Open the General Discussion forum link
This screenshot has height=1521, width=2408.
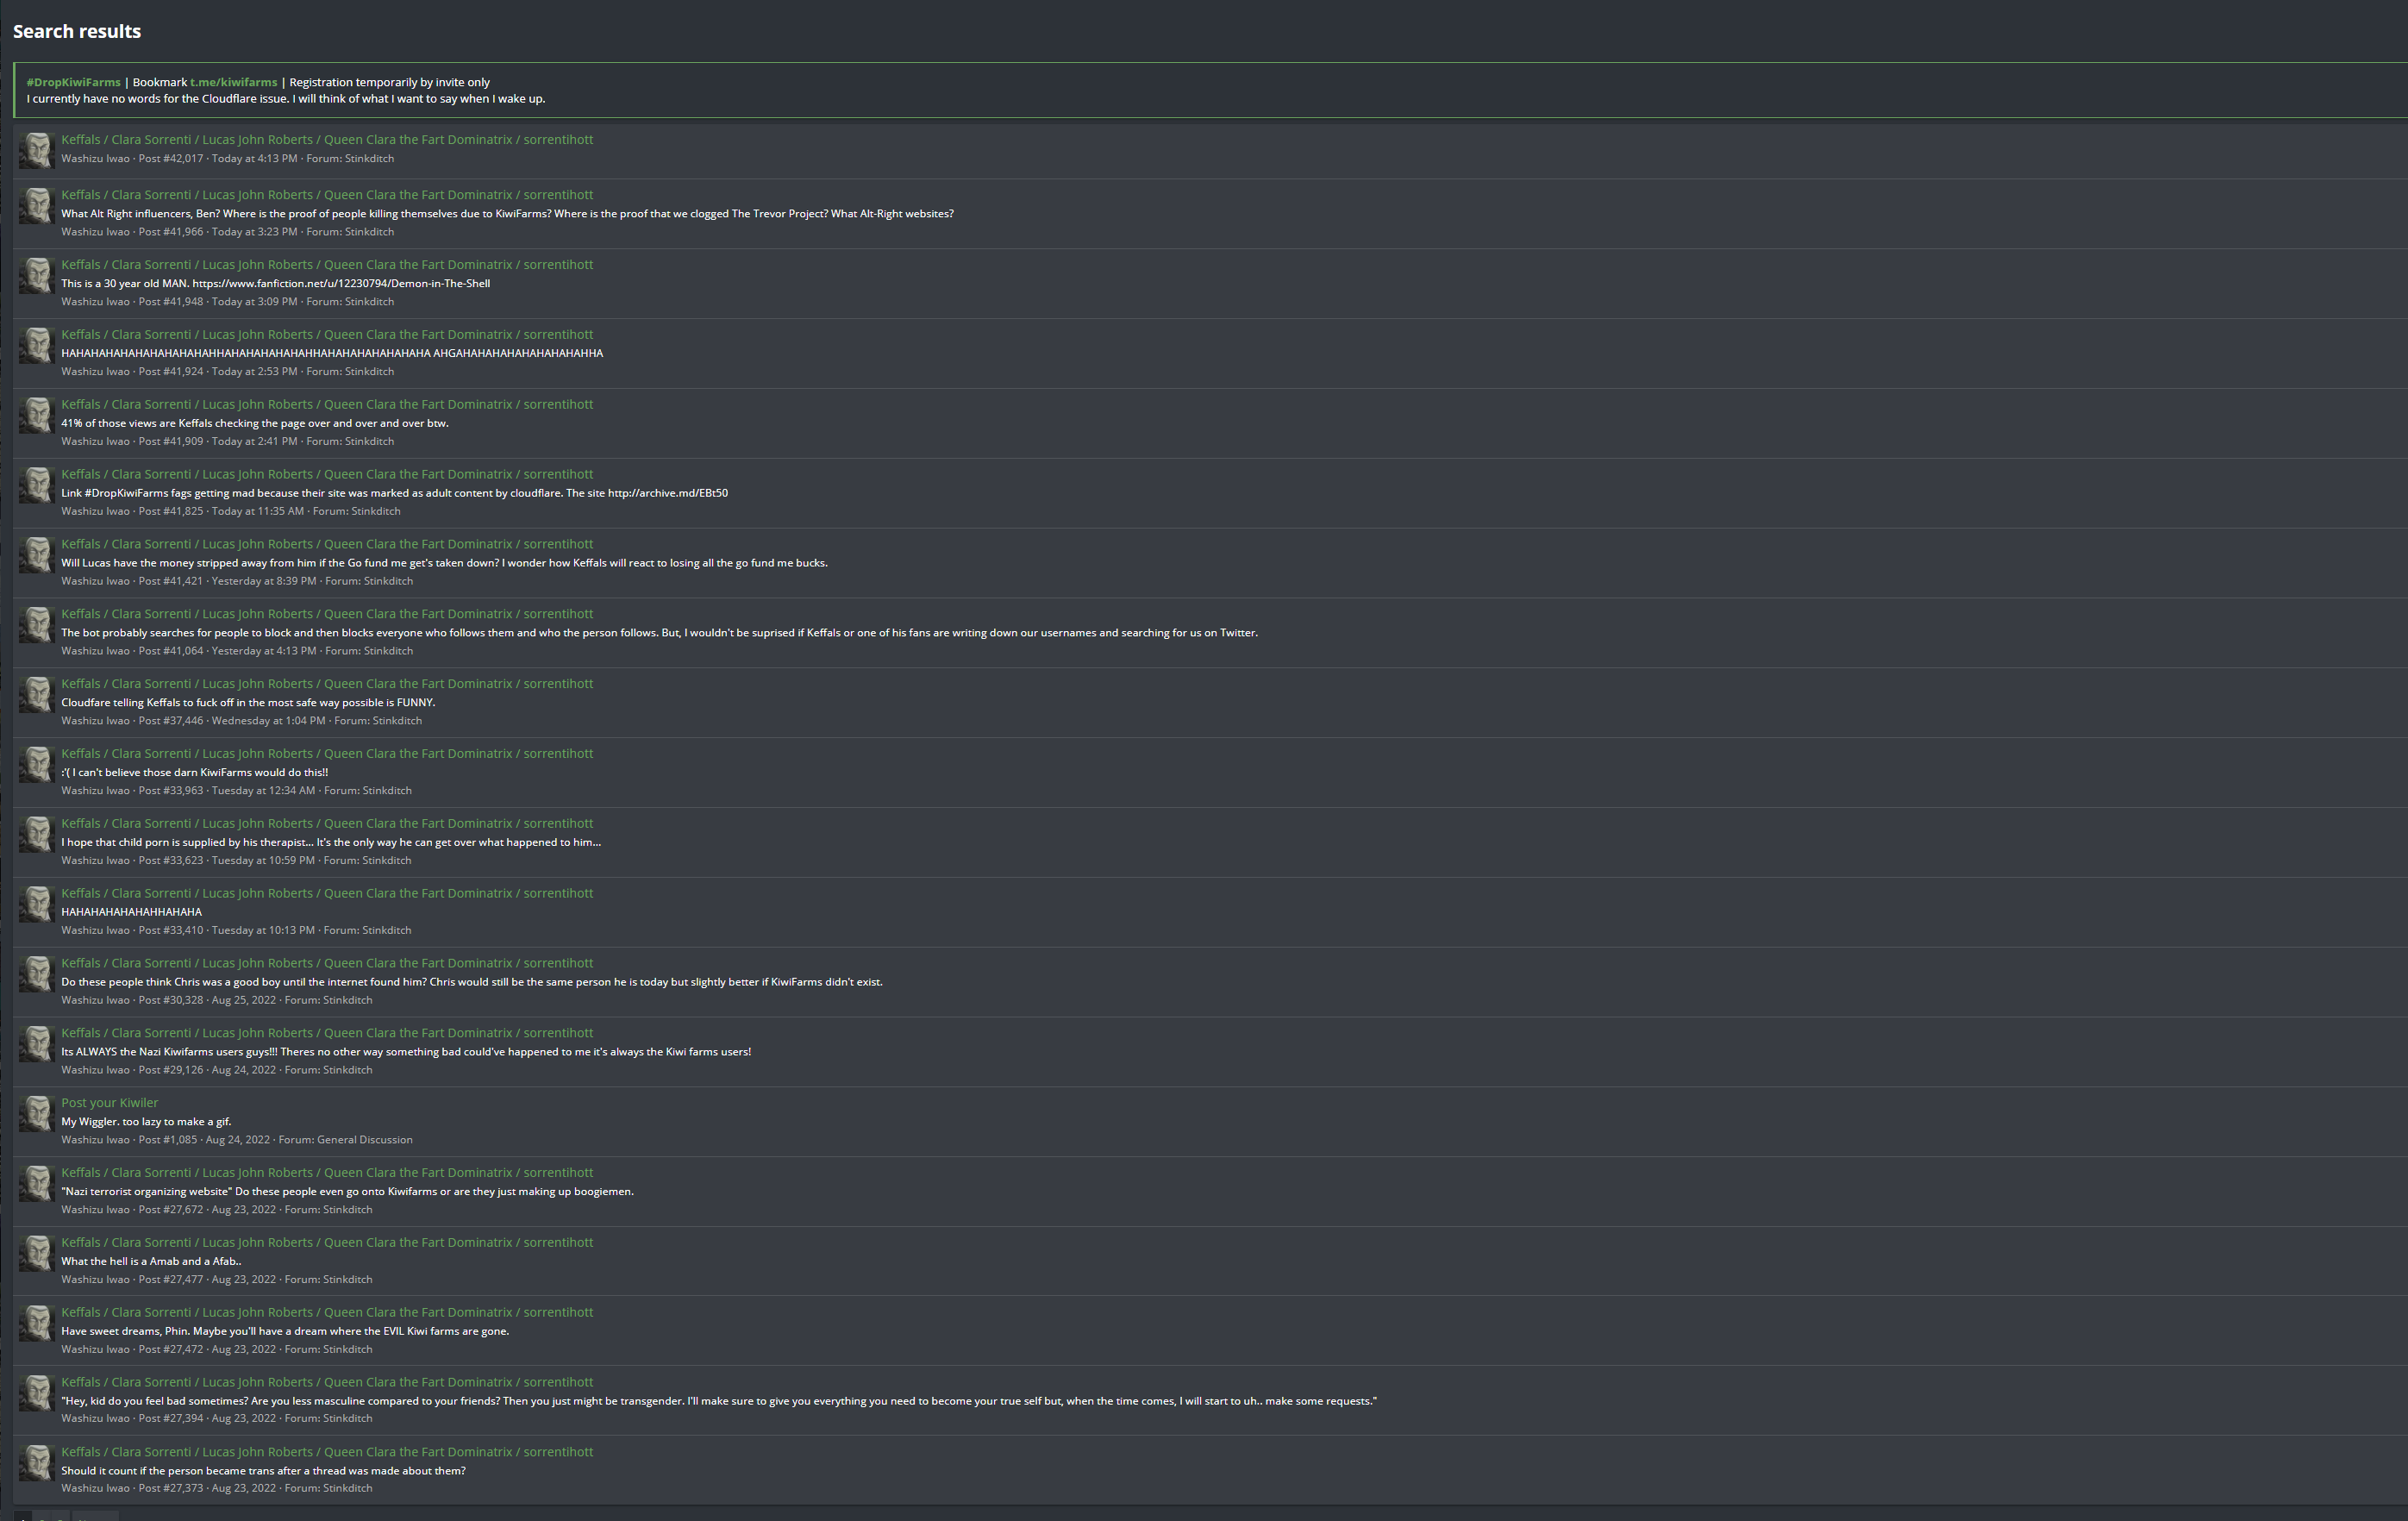pyautogui.click(x=364, y=1140)
